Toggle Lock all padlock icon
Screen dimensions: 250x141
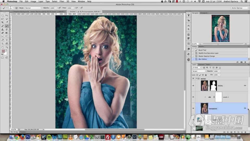(x=206, y=75)
